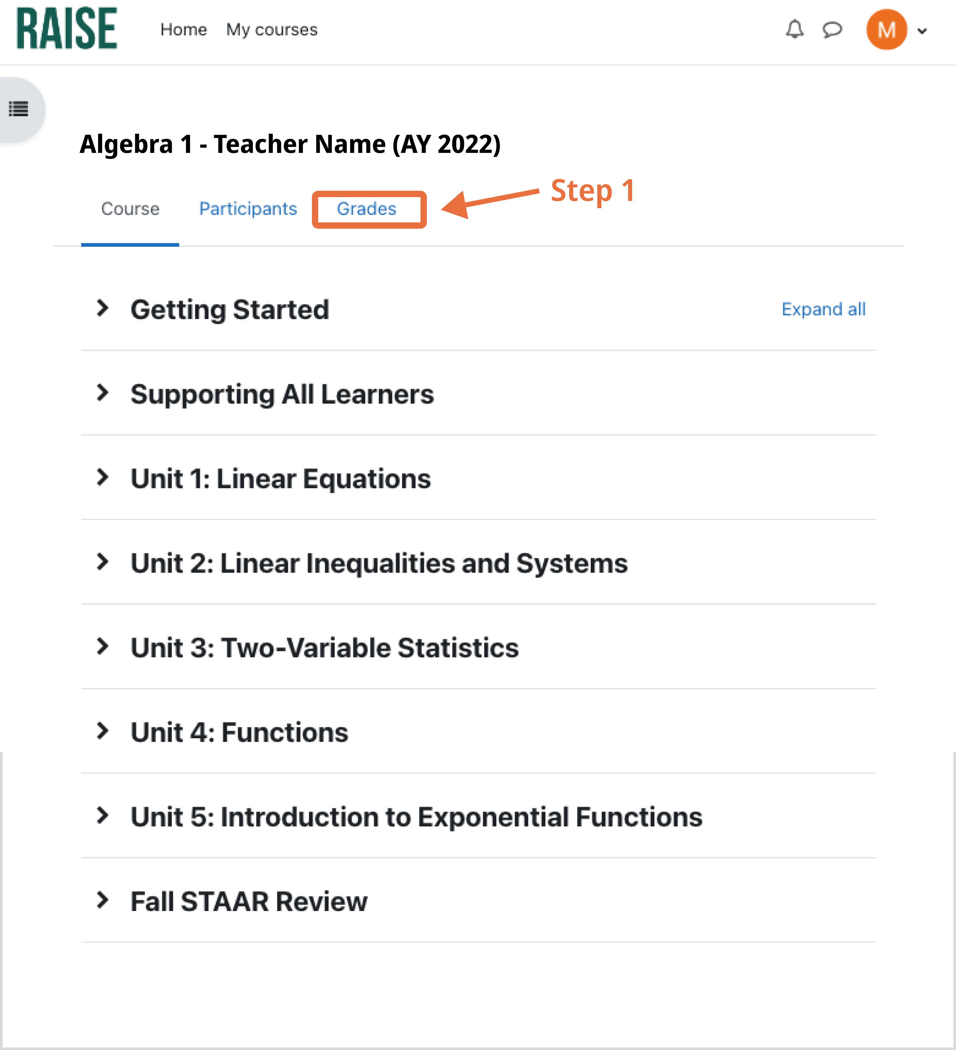This screenshot has width=956, height=1050.
Task: Expand Unit 2 chevron arrow
Action: pyautogui.click(x=103, y=562)
